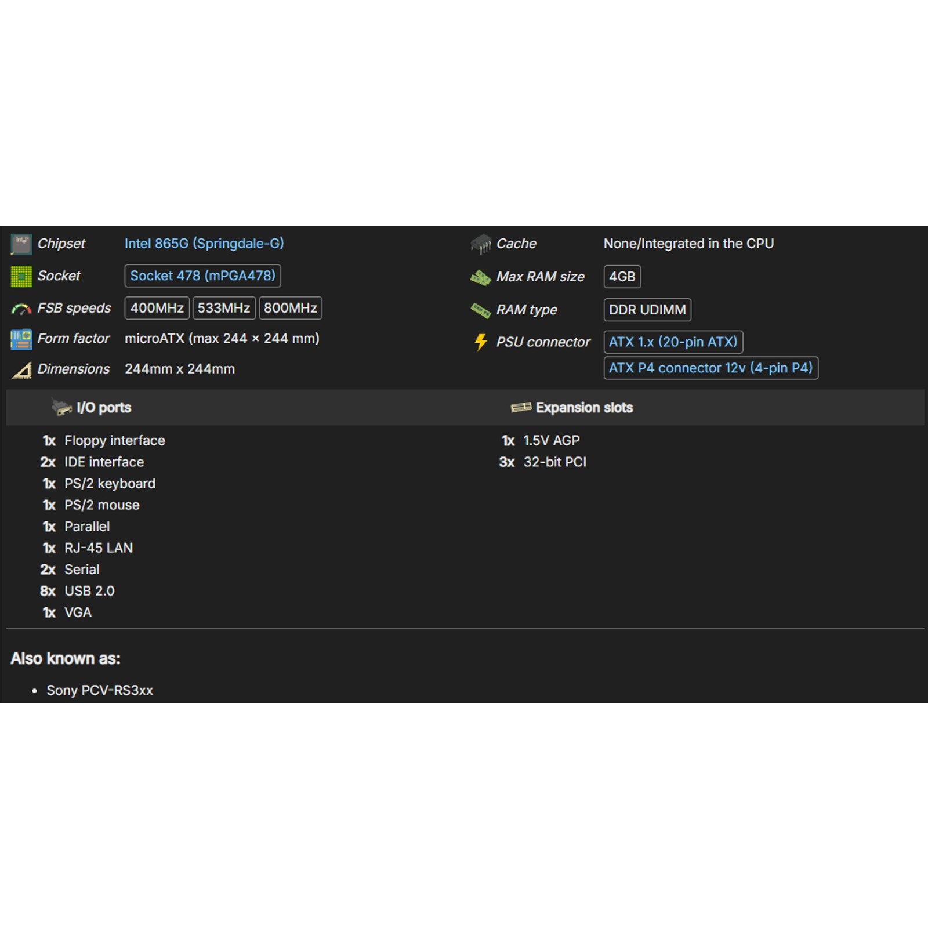Click the DDR UDIMM tag
This screenshot has width=928, height=928.
point(647,310)
